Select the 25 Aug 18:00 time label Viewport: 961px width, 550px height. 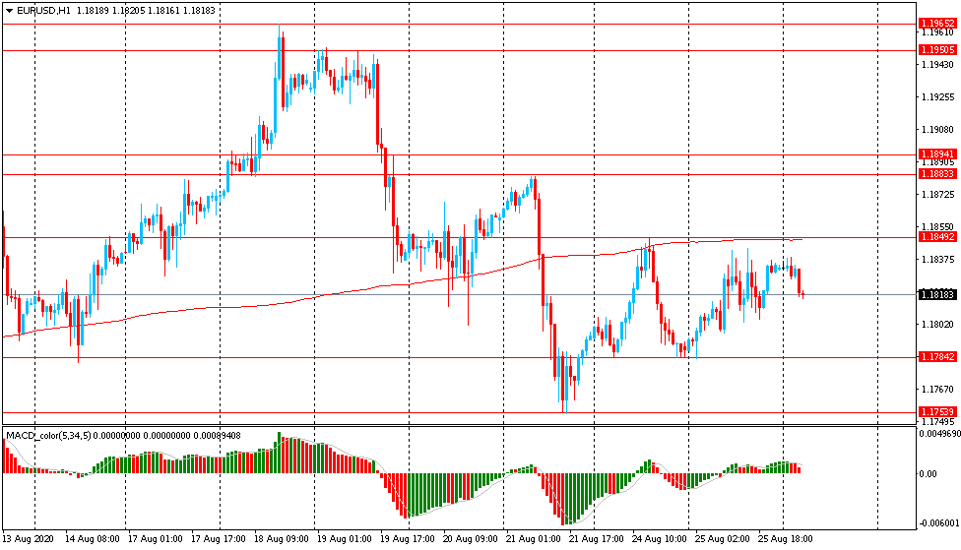[x=785, y=539]
